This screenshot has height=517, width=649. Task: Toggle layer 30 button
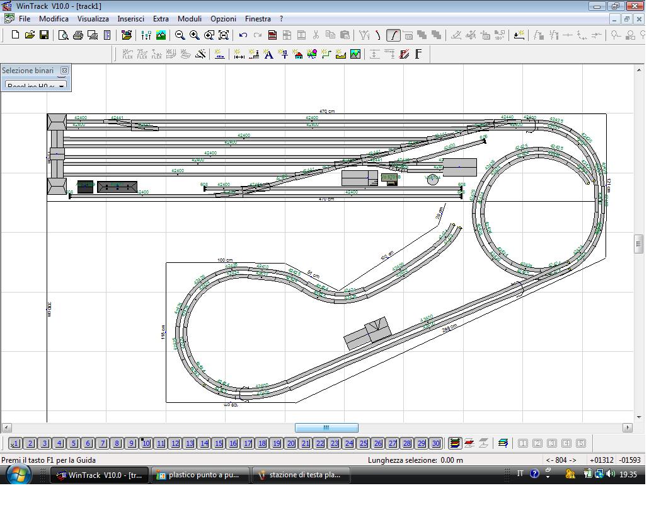tap(436, 443)
